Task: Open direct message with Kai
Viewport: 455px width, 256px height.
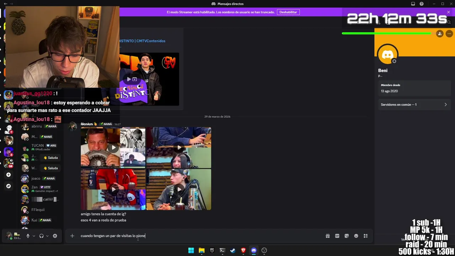Action: coord(40,220)
